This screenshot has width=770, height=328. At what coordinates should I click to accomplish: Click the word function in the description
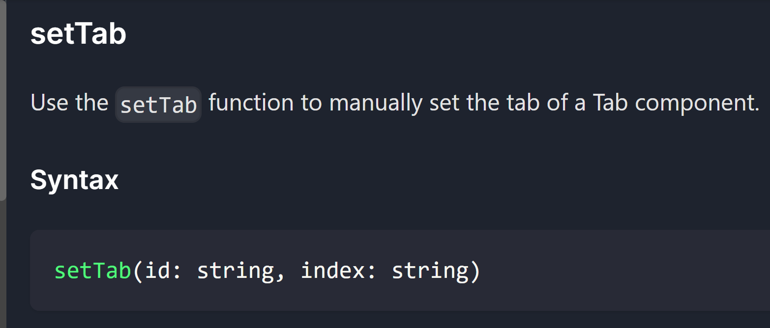tap(251, 103)
